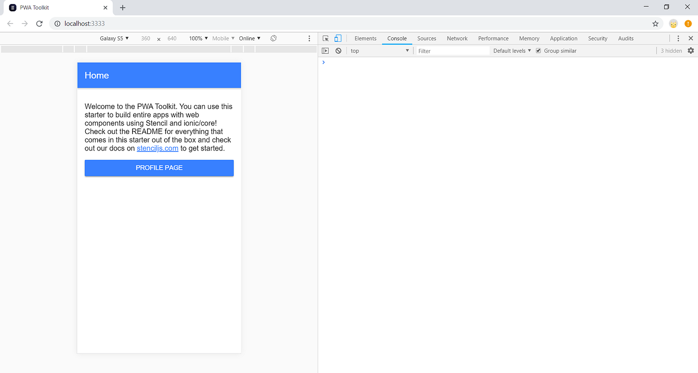Open the Default levels dropdown
This screenshot has height=373, width=698.
click(x=512, y=50)
